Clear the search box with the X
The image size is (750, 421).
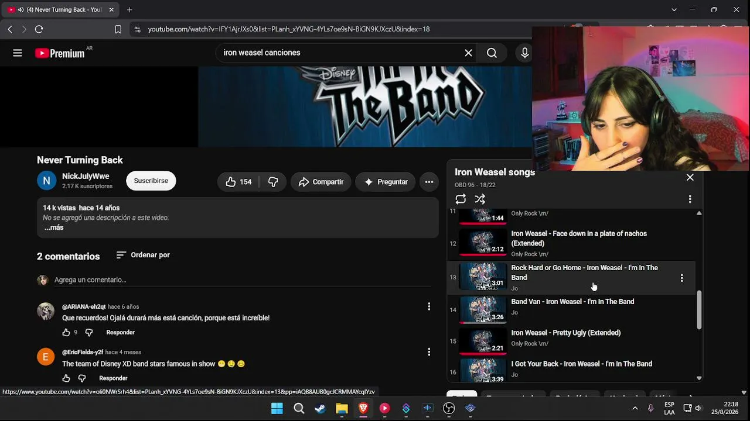[468, 53]
